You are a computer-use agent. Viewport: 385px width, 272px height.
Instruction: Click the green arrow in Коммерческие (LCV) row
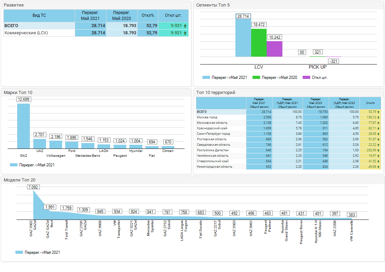point(185,33)
